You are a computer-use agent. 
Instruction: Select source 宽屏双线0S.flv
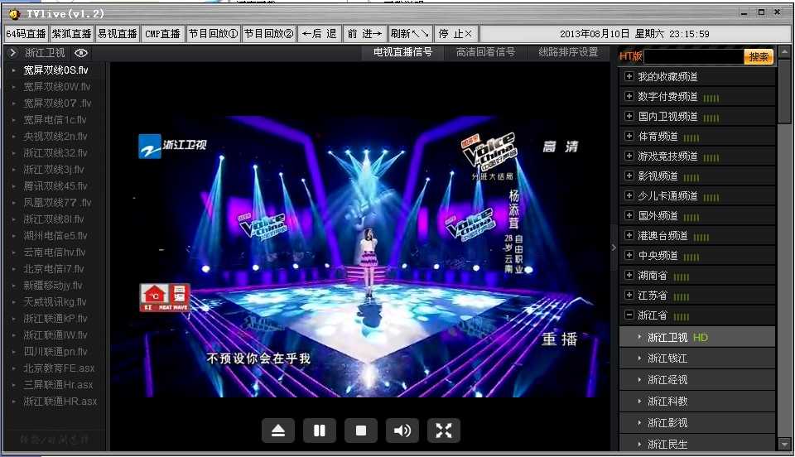[x=55, y=70]
